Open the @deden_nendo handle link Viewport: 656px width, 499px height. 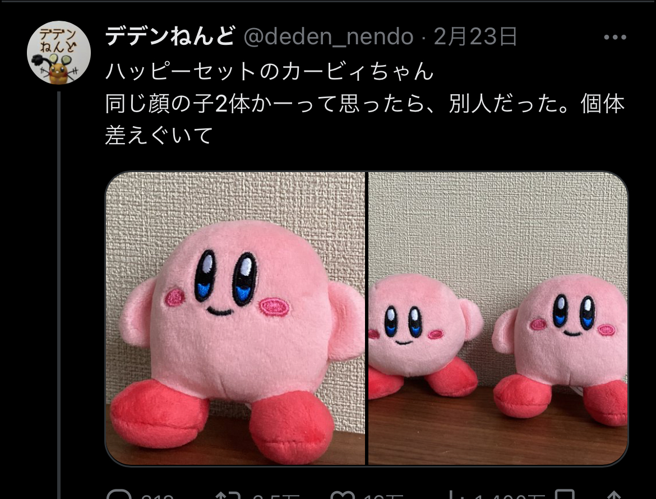(329, 36)
